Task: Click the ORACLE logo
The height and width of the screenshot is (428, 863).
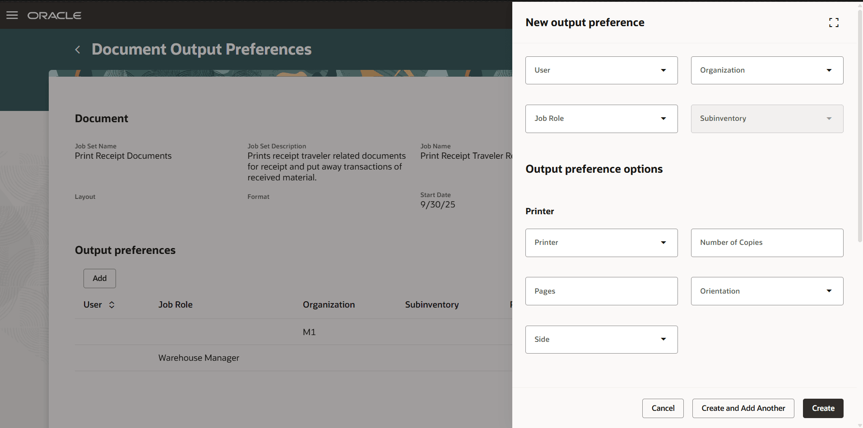Action: [54, 15]
